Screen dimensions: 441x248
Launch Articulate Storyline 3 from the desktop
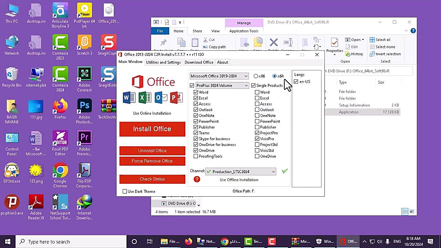tap(60, 15)
